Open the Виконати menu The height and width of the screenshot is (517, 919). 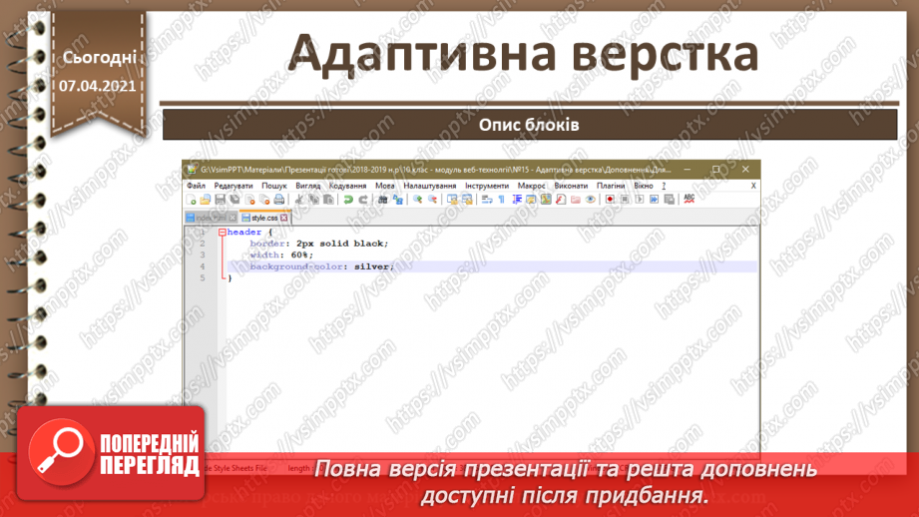pos(571,186)
